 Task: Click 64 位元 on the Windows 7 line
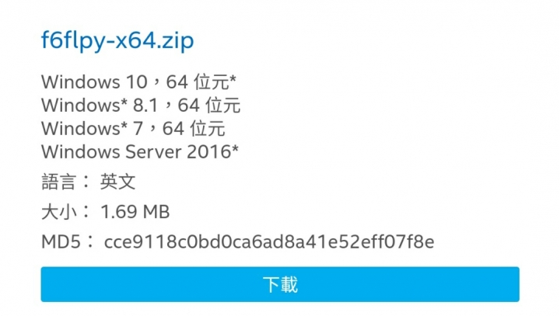click(x=194, y=129)
